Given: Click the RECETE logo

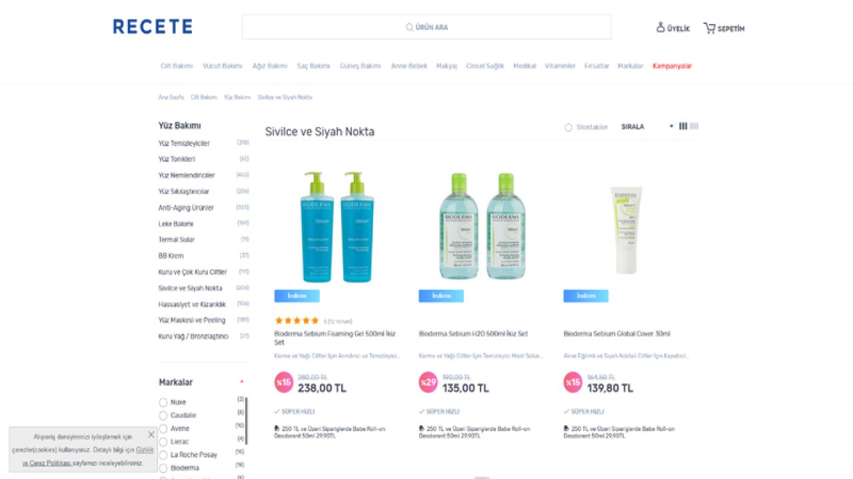Looking at the screenshot, I should 153,27.
